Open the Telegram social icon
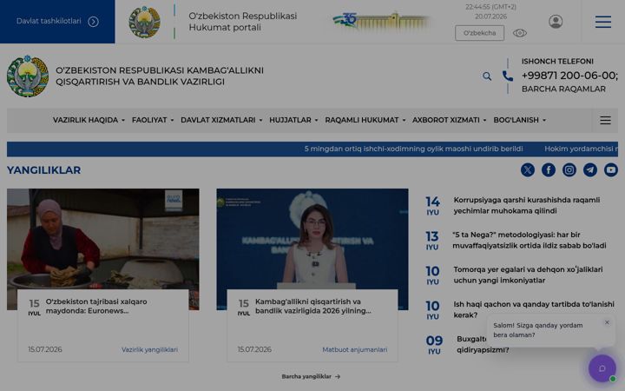The height and width of the screenshot is (391, 625). (590, 170)
